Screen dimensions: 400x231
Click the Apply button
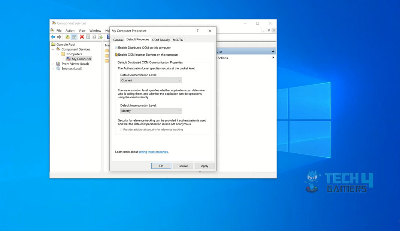[x=204, y=166]
